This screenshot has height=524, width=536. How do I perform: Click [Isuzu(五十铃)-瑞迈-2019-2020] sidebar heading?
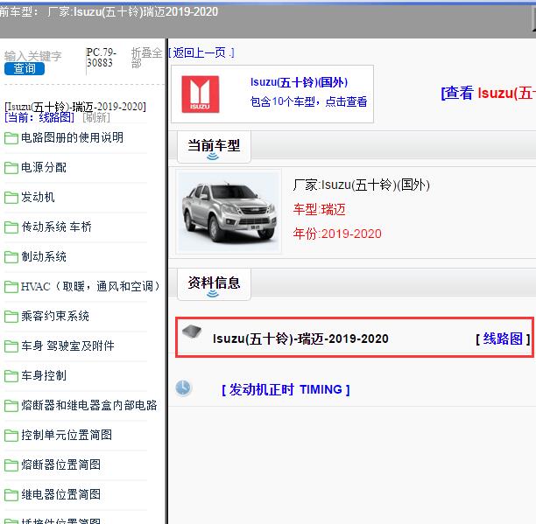pyautogui.click(x=75, y=107)
